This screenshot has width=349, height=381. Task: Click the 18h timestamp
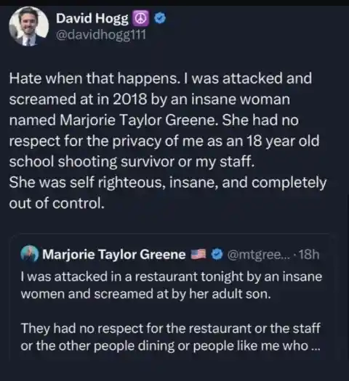[x=308, y=255]
